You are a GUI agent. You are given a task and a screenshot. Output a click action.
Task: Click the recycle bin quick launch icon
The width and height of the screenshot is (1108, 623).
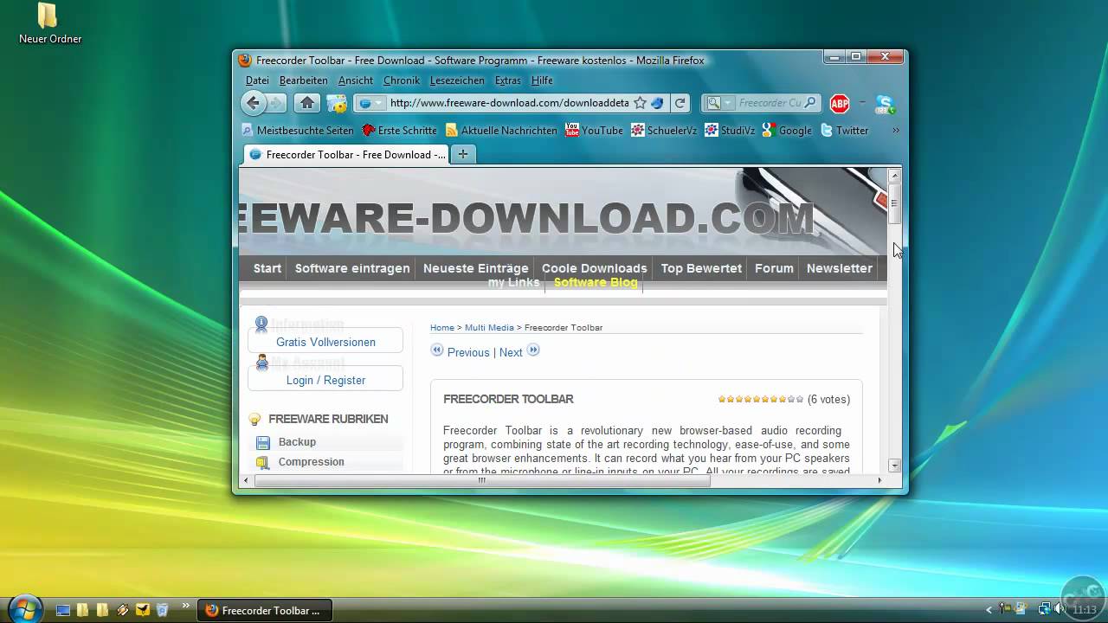[162, 609]
